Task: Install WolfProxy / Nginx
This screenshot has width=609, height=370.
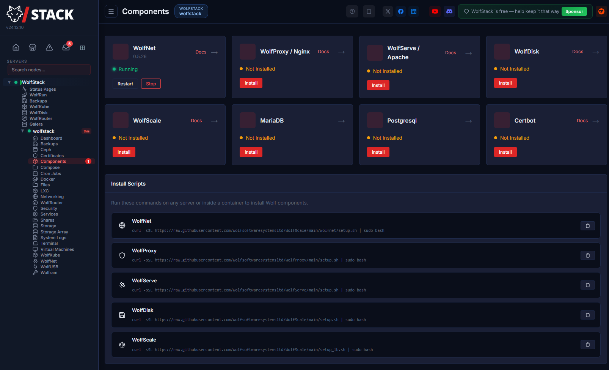Action: pos(251,83)
